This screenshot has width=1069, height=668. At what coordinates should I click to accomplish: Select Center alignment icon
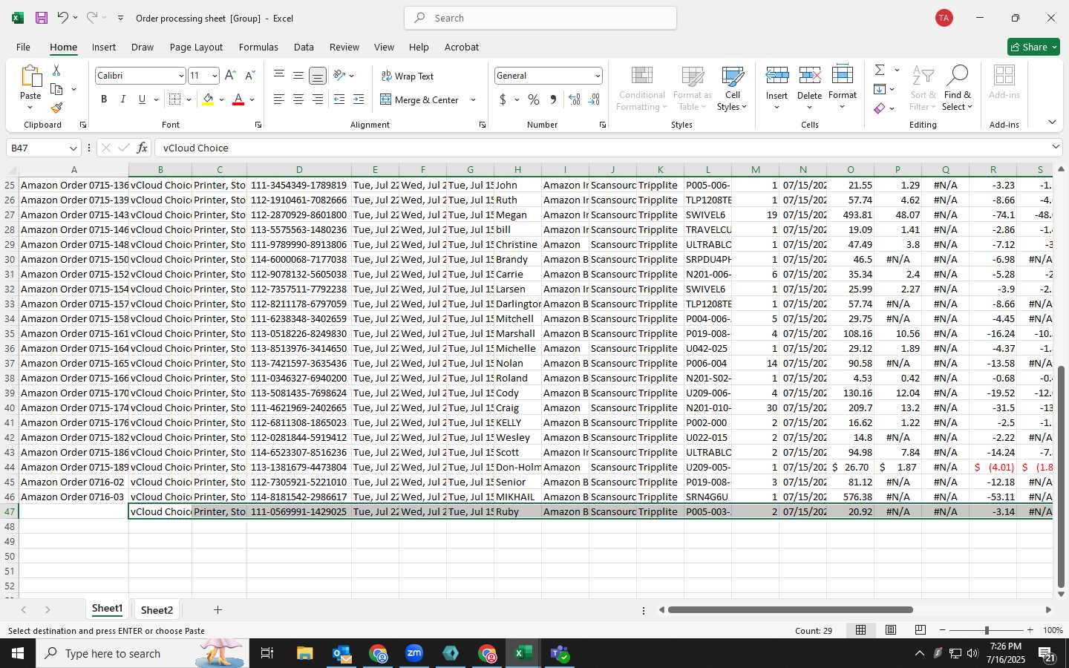coord(298,99)
